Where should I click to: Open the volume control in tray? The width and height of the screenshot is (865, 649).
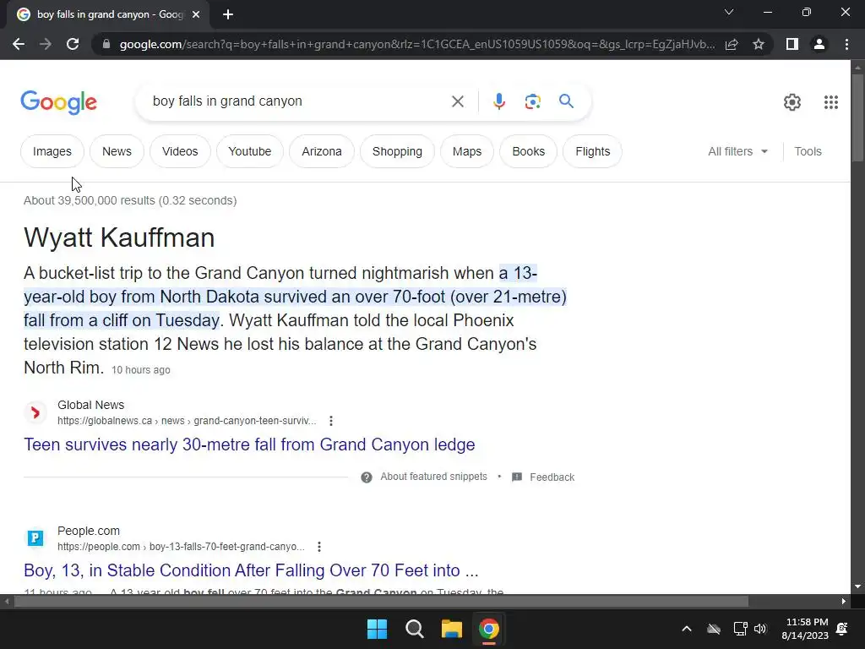(760, 629)
